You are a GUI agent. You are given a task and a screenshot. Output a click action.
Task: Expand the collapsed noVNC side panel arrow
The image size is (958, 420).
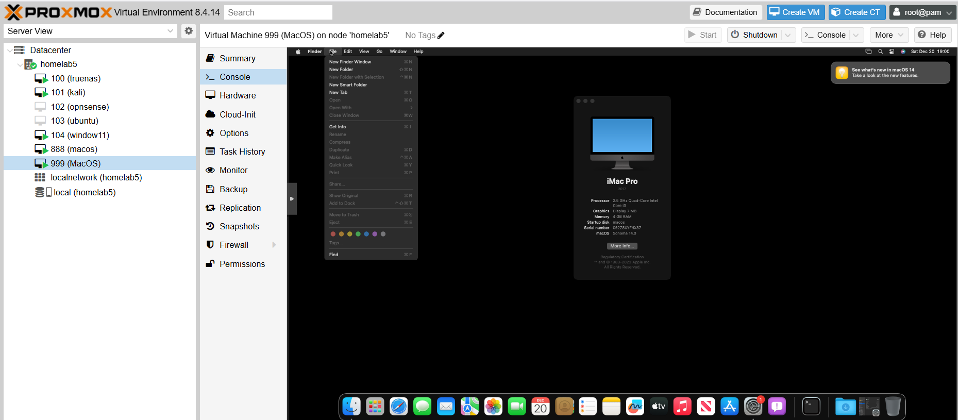pos(292,198)
